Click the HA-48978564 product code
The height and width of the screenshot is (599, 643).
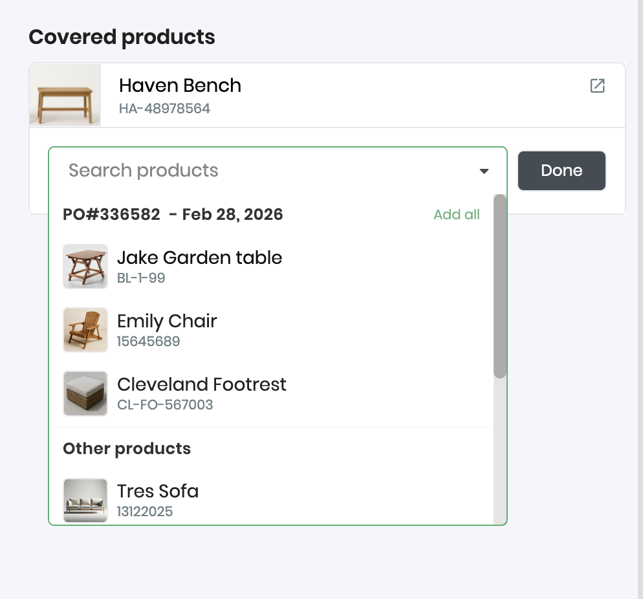coord(164,109)
